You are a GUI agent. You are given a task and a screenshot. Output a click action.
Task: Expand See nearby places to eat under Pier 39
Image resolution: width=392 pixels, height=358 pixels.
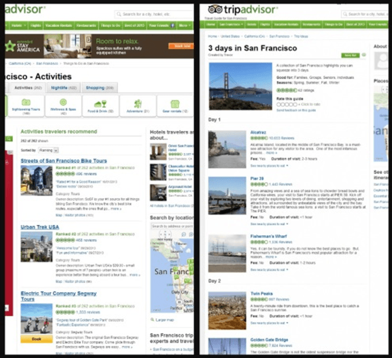pos(269,224)
